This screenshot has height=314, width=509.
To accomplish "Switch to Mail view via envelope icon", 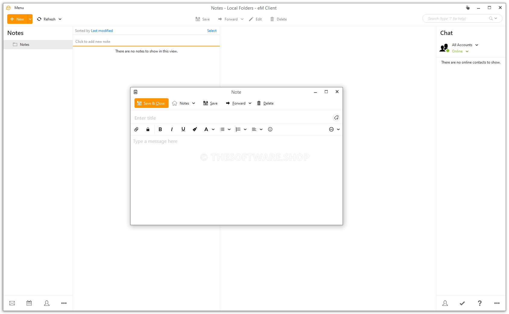I will click(12, 303).
